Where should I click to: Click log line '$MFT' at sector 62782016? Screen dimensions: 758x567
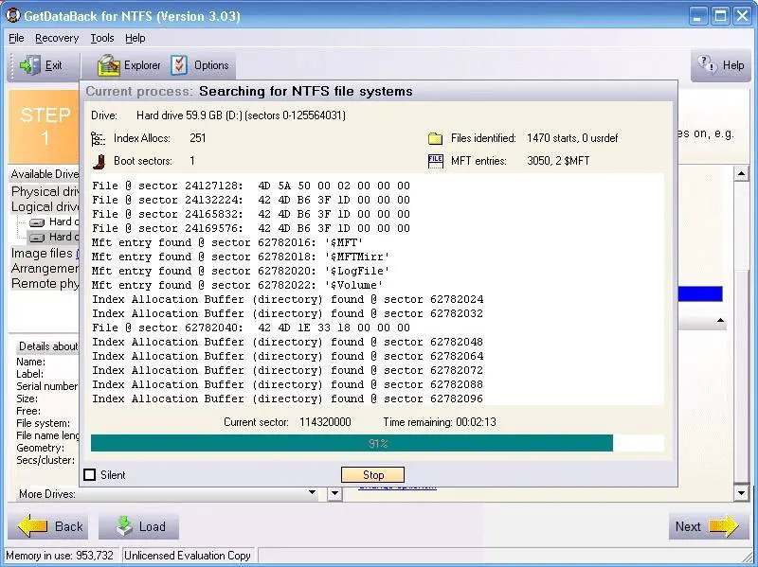(x=227, y=242)
